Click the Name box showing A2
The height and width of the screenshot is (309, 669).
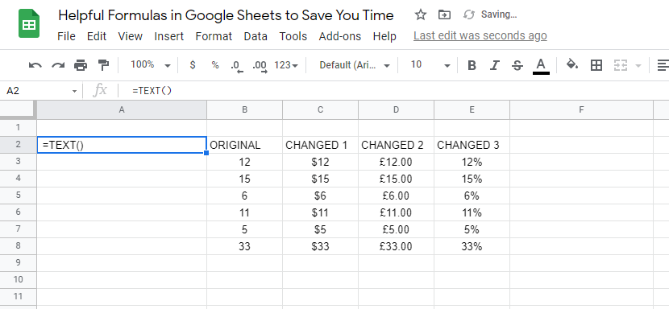click(42, 91)
